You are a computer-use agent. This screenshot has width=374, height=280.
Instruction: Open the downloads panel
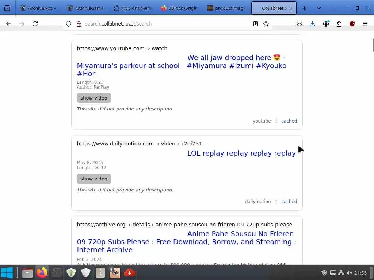[313, 24]
